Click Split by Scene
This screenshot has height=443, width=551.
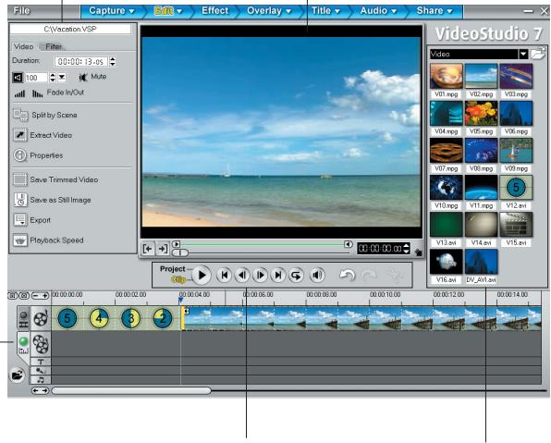pos(45,115)
